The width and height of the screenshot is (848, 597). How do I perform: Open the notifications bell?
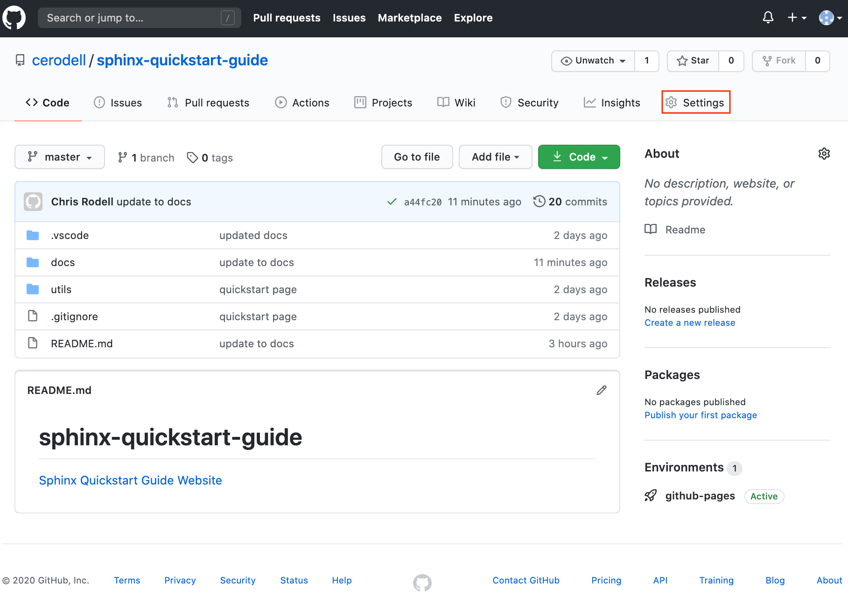tap(768, 18)
